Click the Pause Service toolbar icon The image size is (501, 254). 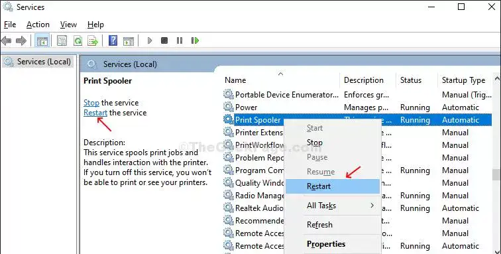tap(180, 40)
